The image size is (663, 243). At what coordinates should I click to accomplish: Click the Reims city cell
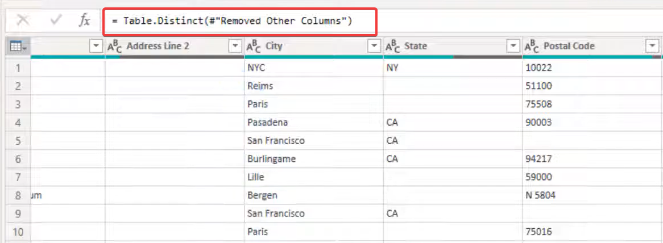314,86
